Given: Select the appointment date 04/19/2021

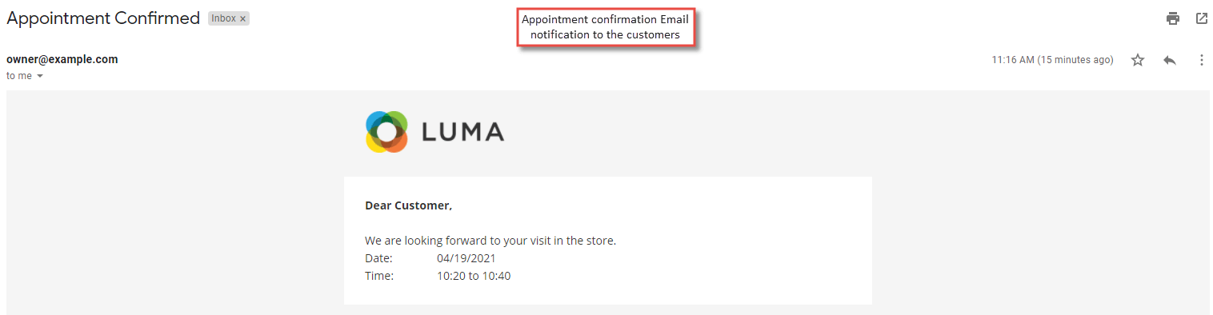Looking at the screenshot, I should click(x=466, y=258).
